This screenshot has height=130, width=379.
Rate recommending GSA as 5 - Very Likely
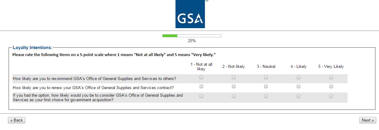coord(331,77)
